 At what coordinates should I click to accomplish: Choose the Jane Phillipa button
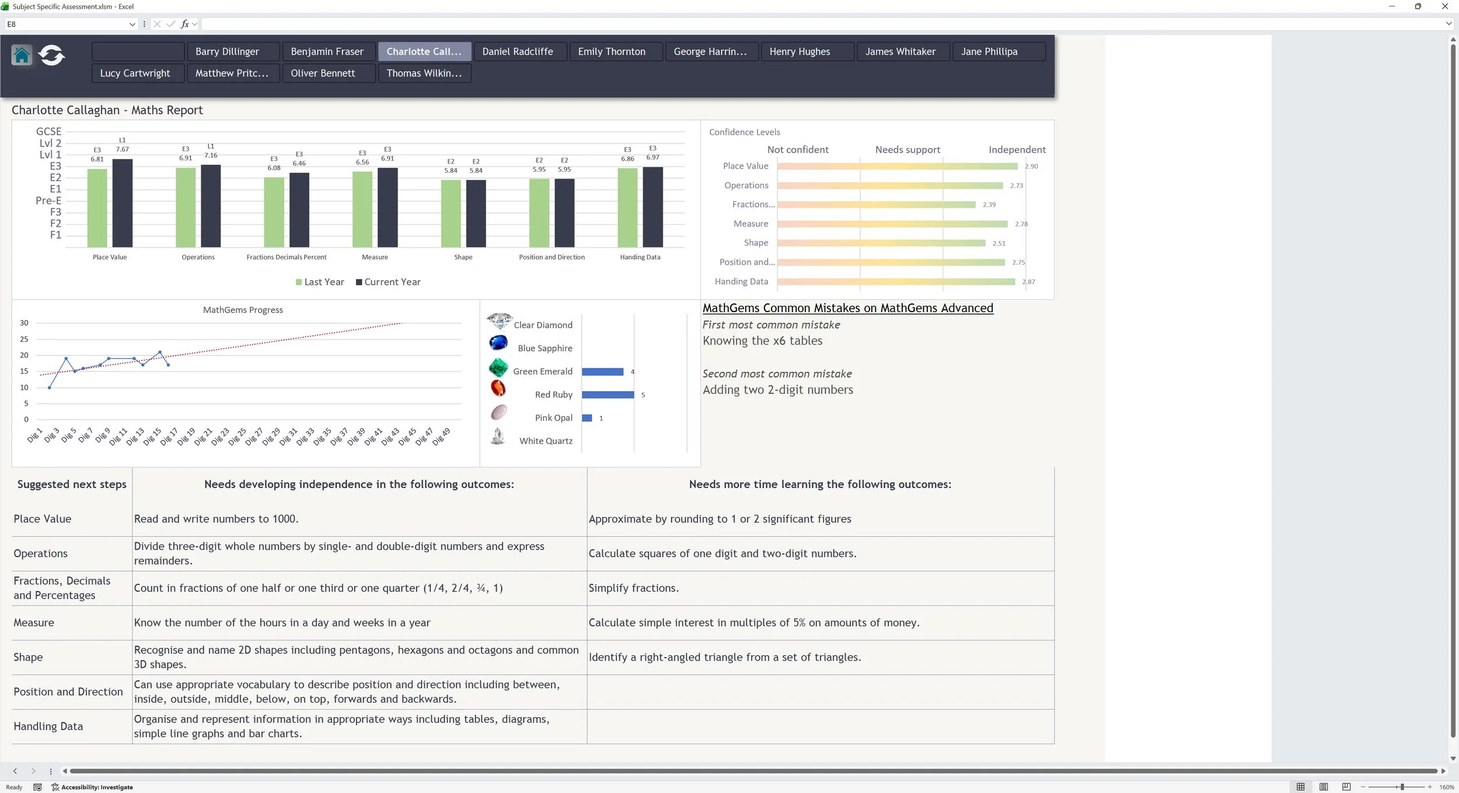pos(999,51)
